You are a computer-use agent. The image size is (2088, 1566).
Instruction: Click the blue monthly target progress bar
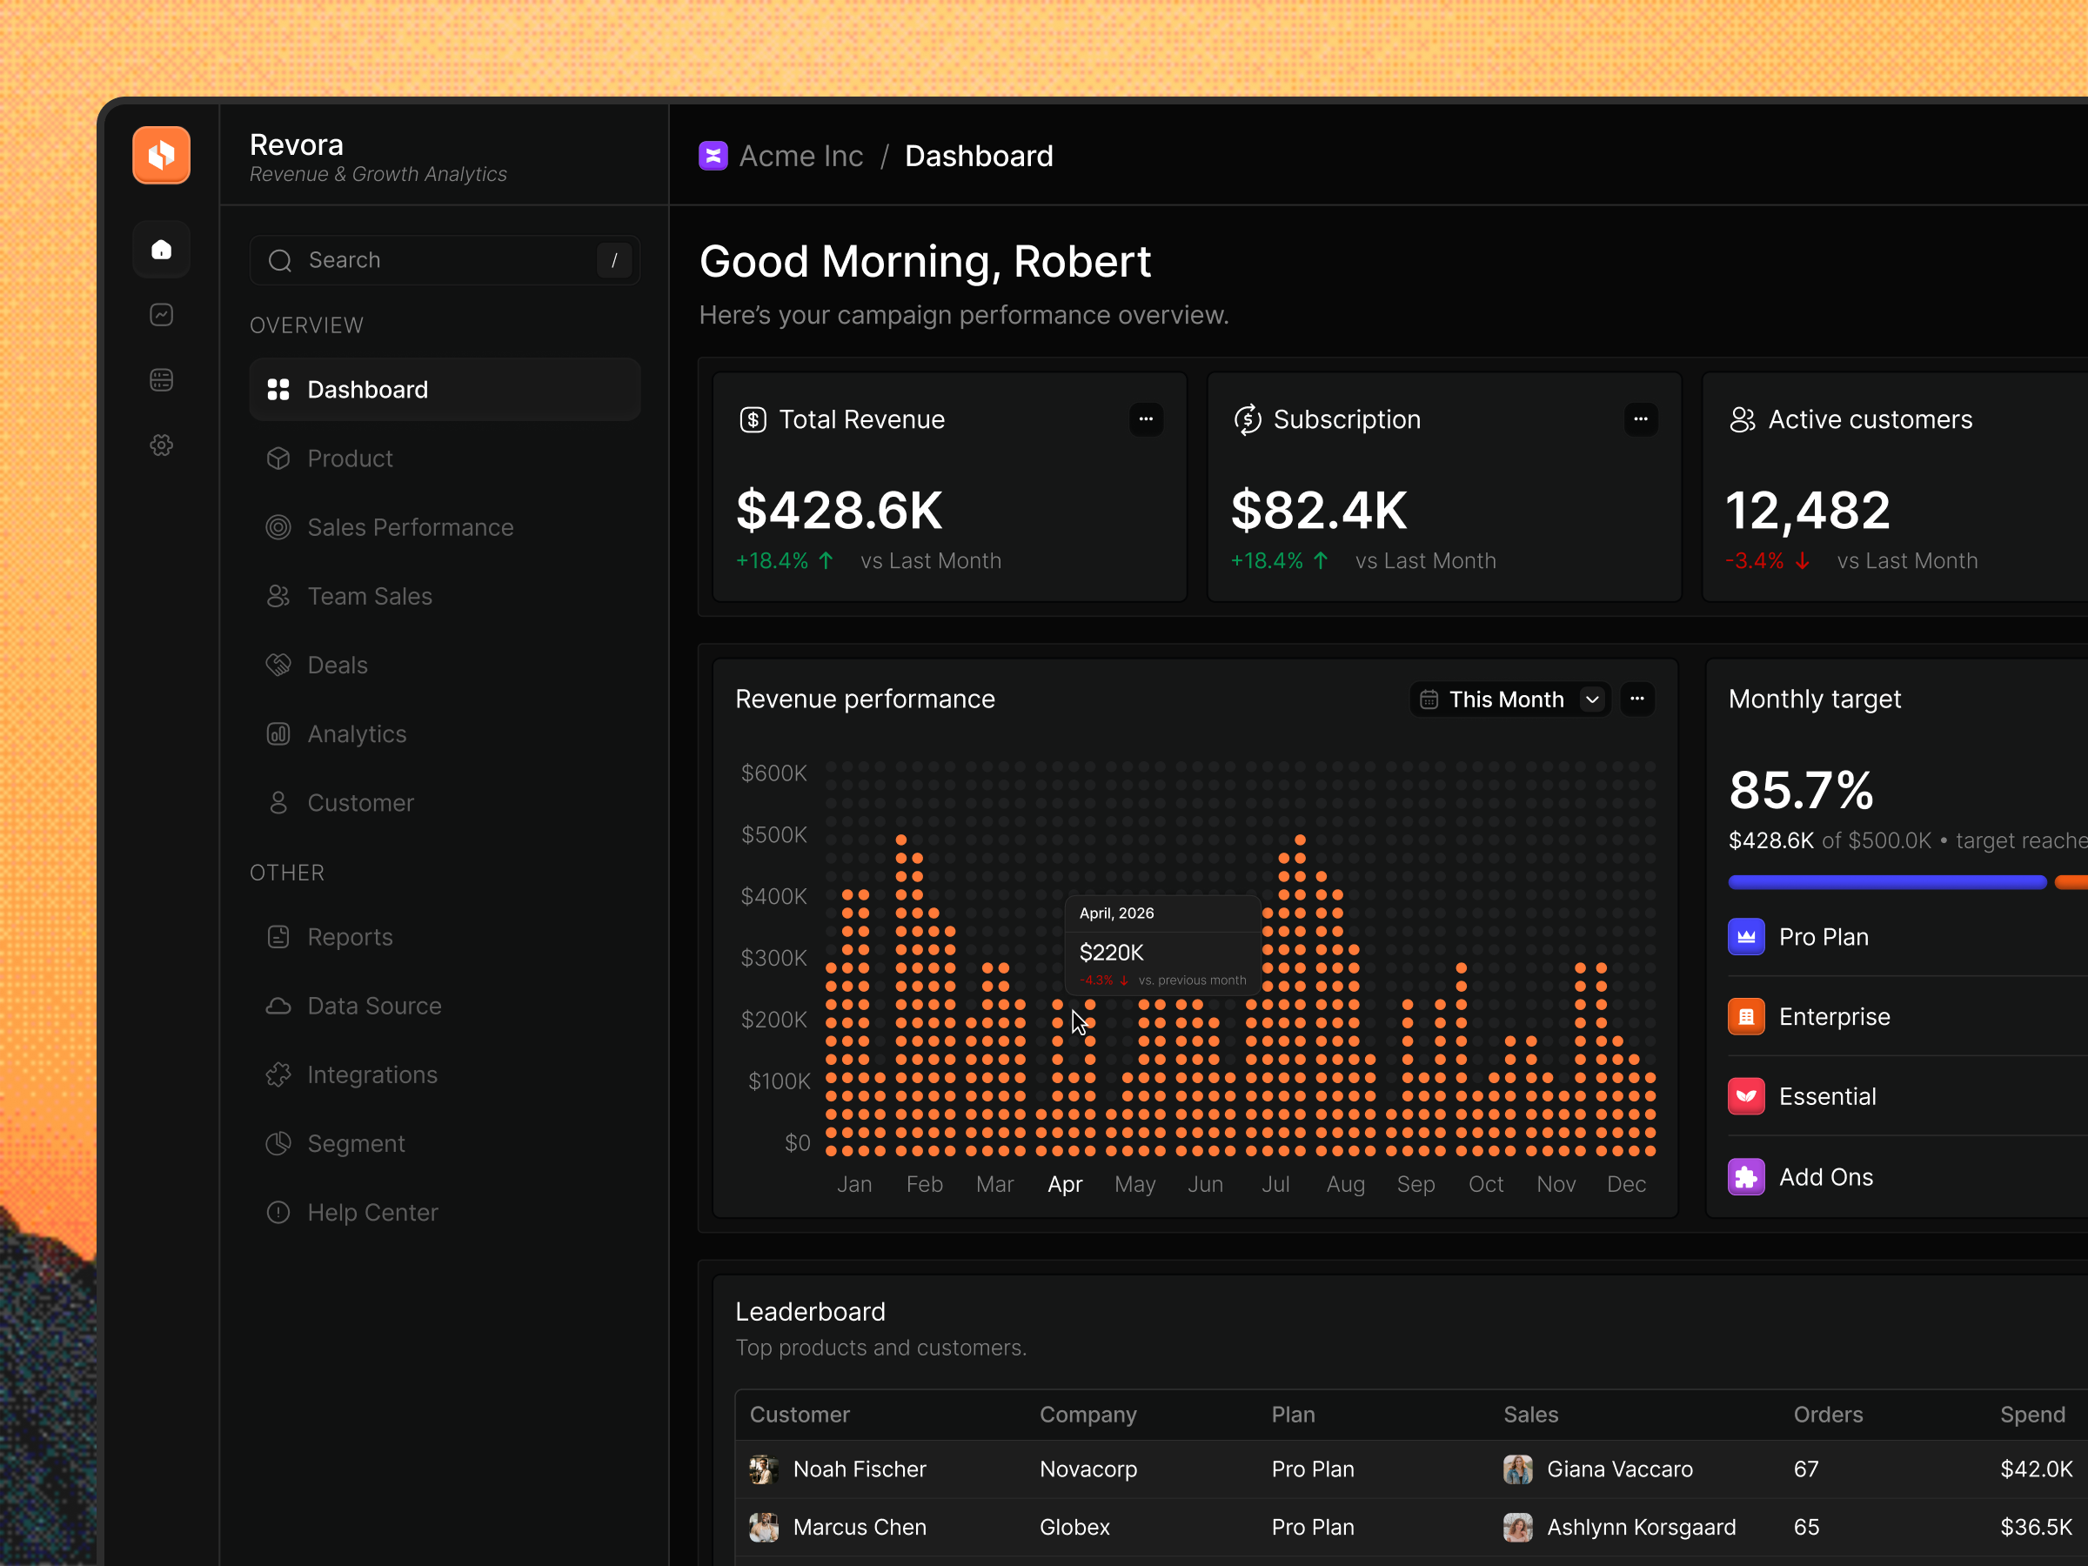click(x=1887, y=882)
